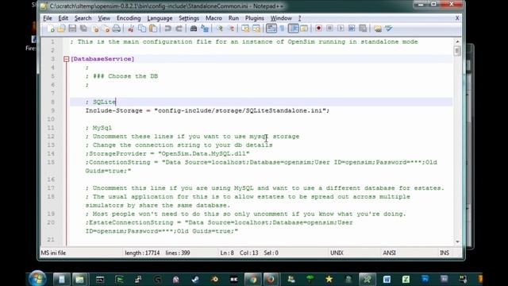Open the Search menu
Viewport: 508px width, 286px height.
click(x=83, y=18)
